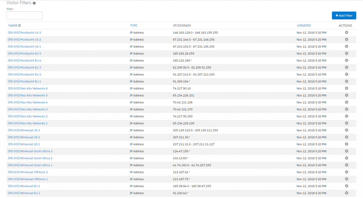This screenshot has width=363, height=198.
Task: Open the [PD-SYS] Mimecast South Africa 1 filter
Action: coord(30,165)
